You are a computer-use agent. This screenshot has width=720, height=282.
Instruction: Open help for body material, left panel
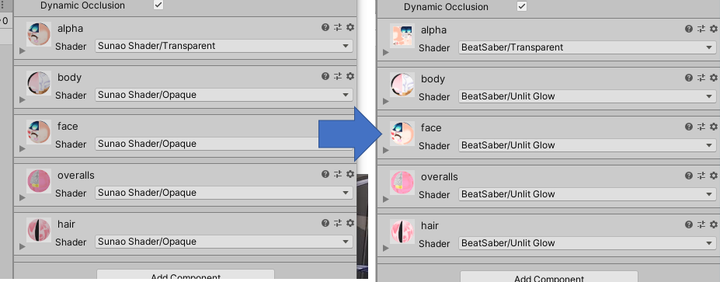click(325, 76)
